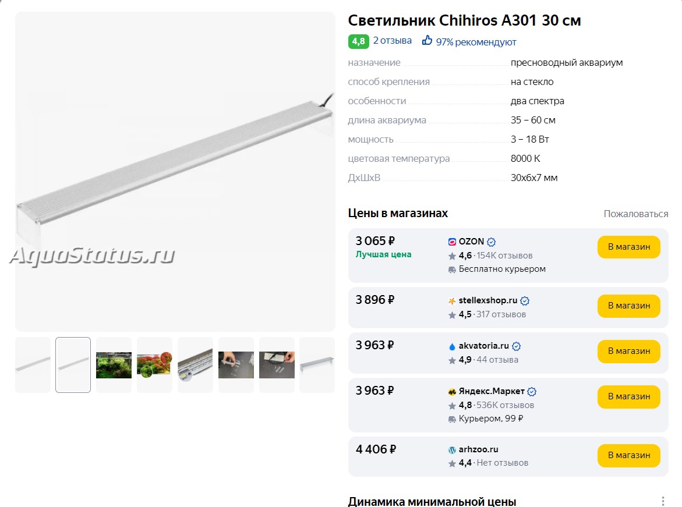Click the green 4,8 rating badge
This screenshot has width=682, height=507.
point(358,41)
